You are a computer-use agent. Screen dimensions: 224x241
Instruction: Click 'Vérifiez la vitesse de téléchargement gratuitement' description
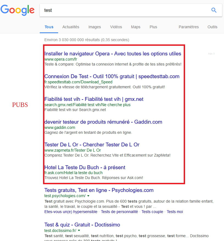pos(104,87)
